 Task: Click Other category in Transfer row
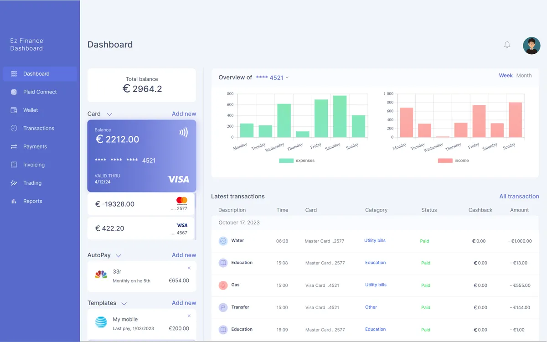371,307
